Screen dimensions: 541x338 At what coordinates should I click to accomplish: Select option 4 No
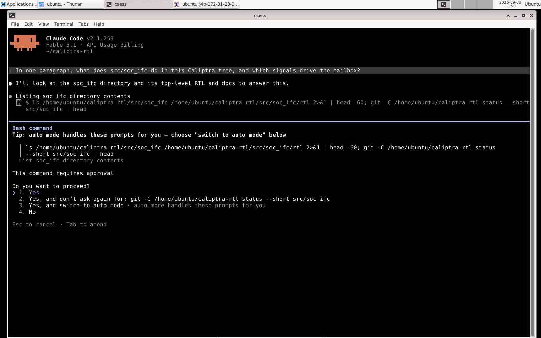27,212
